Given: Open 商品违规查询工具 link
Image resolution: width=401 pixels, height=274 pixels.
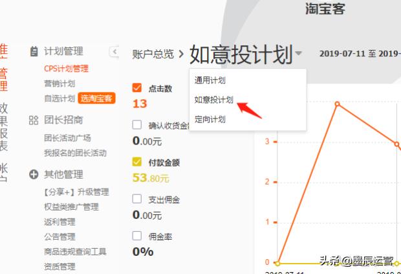Looking at the screenshot, I should [75, 251].
